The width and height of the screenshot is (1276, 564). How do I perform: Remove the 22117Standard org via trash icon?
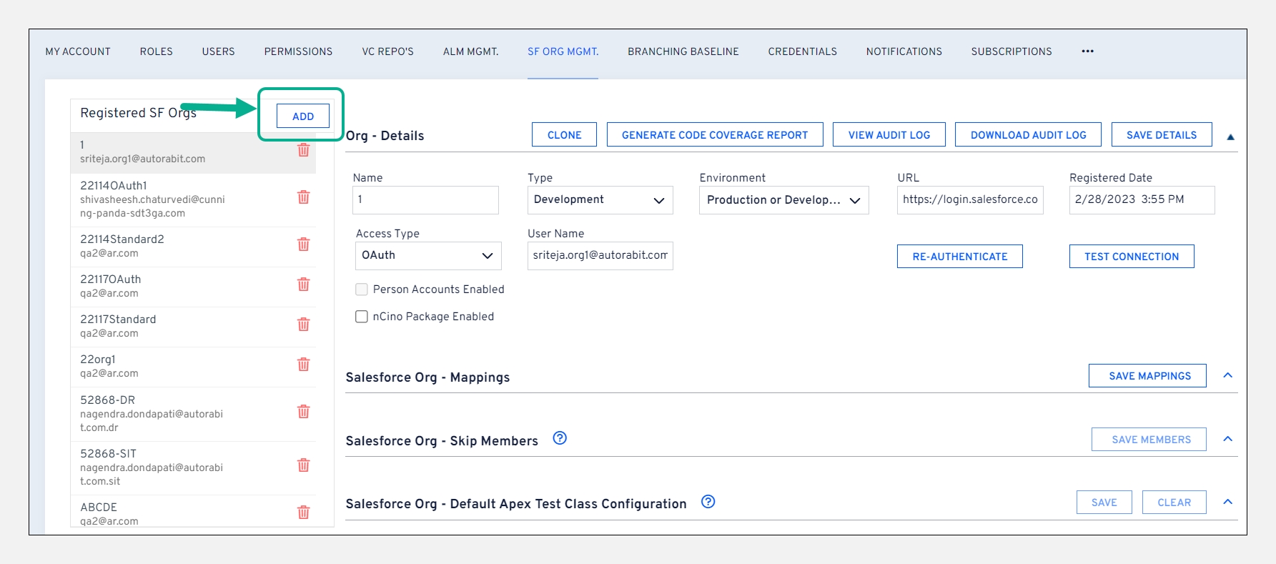point(303,325)
